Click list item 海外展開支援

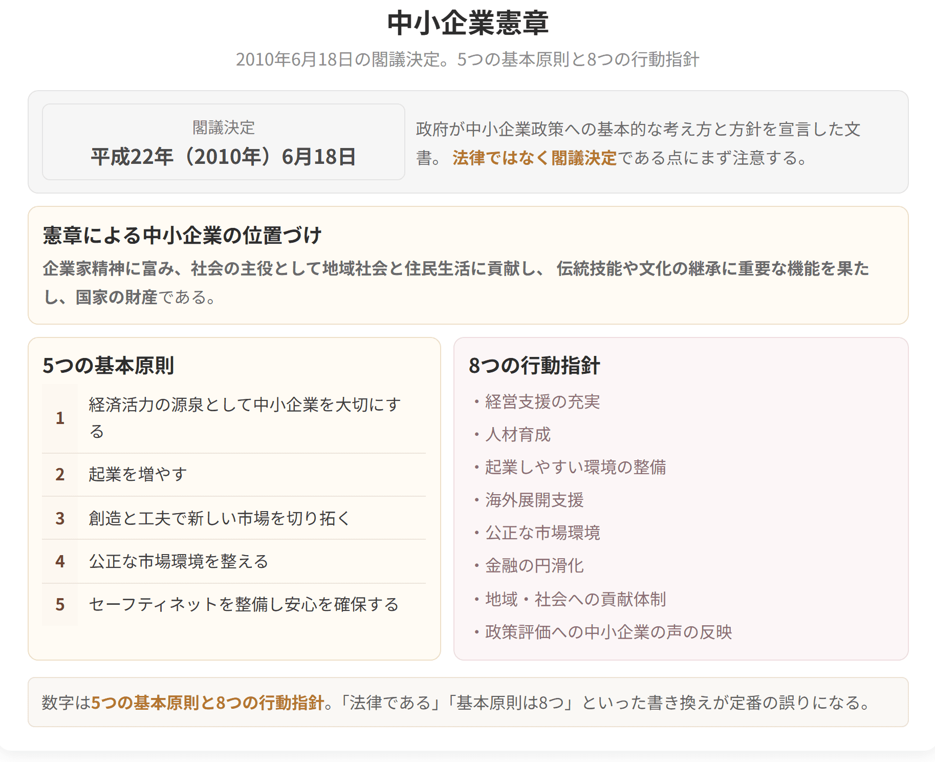(x=534, y=500)
